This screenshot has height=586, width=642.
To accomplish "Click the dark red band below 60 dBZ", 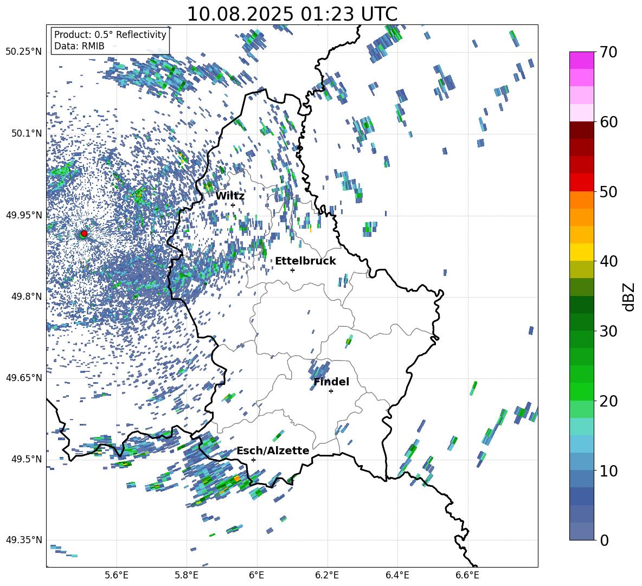I will (581, 130).
